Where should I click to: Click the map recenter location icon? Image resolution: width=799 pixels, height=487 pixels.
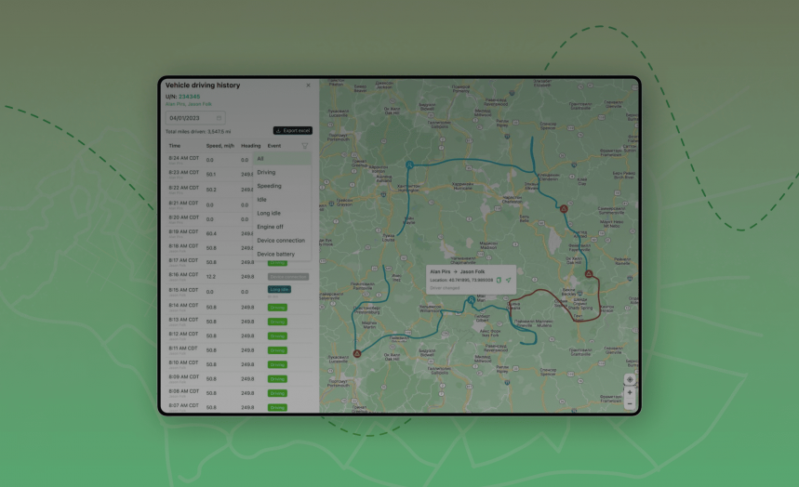[x=630, y=379]
